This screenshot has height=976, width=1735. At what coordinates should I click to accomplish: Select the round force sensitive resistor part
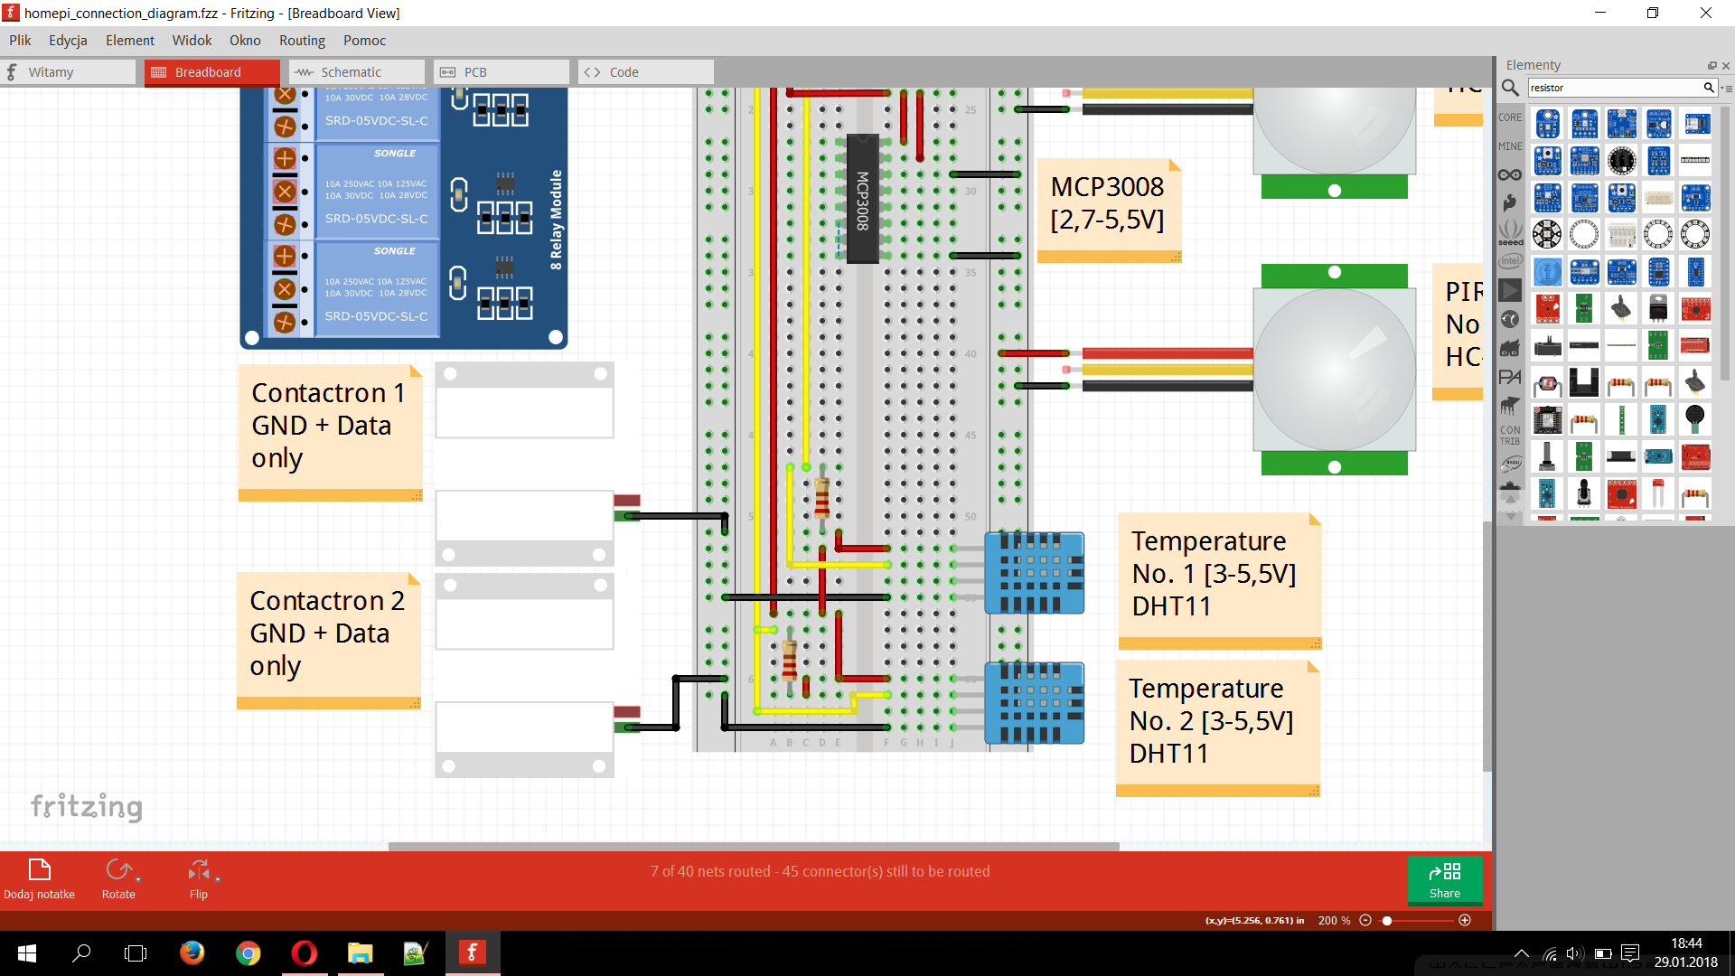1695,420
